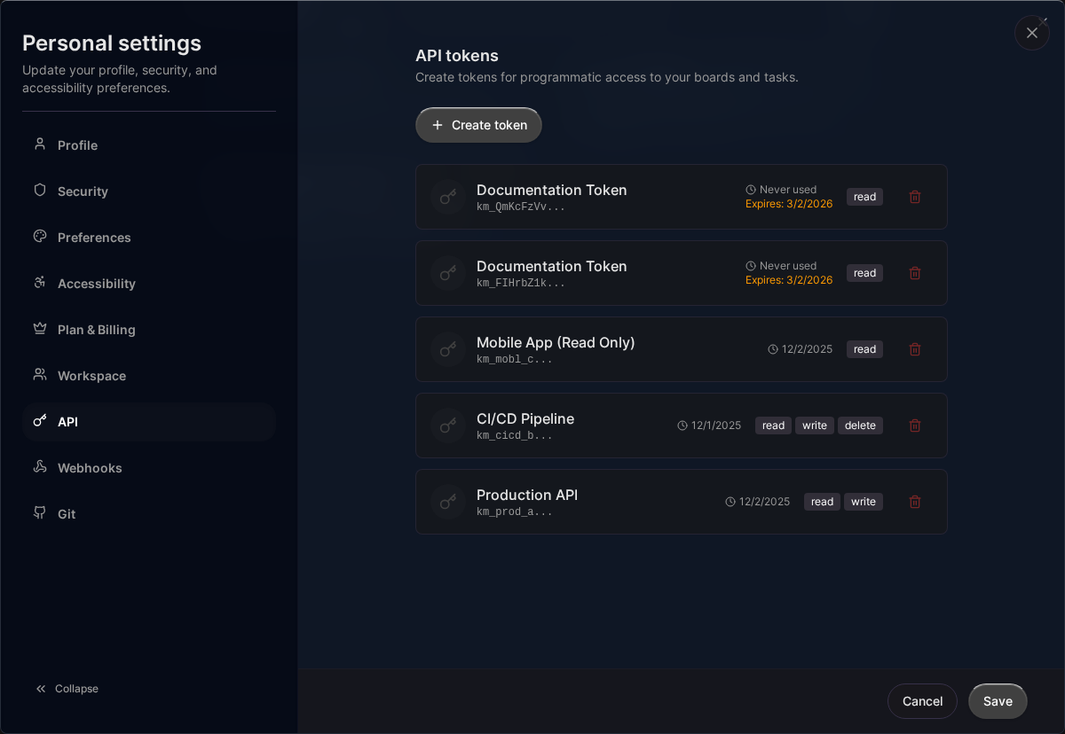
Task: Select the Workspace members icon
Action: click(39, 375)
